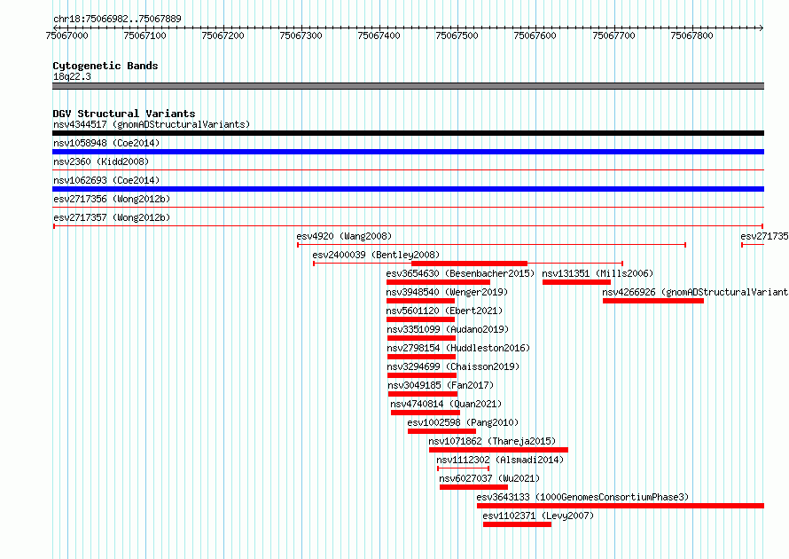Select the red nsv3049185 bar
The image size is (789, 559).
click(423, 394)
